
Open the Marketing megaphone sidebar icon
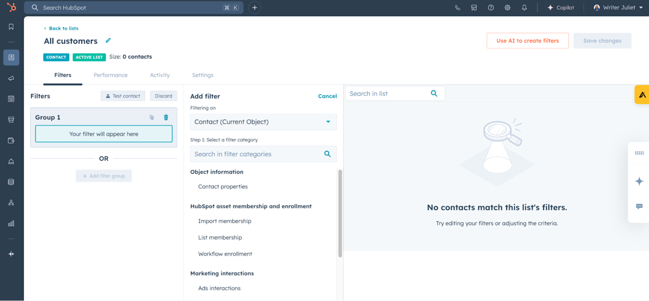pos(11,78)
